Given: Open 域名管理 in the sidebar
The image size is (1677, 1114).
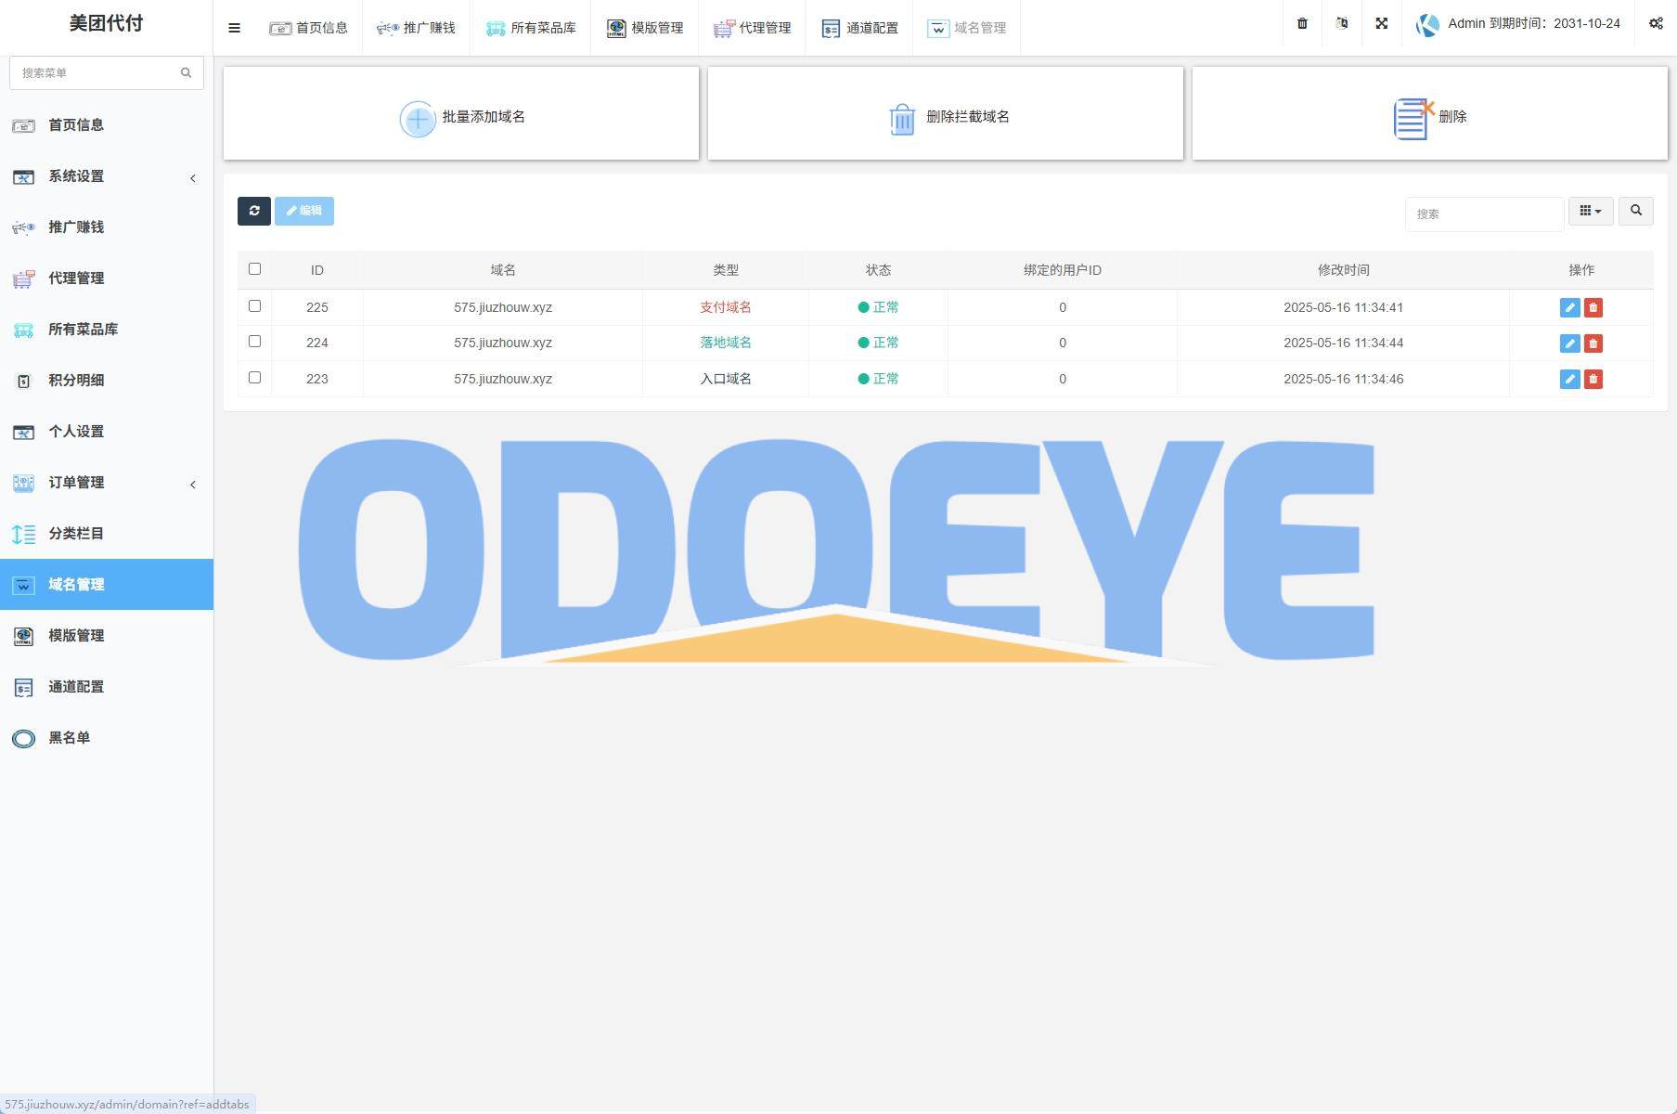Looking at the screenshot, I should click(107, 584).
